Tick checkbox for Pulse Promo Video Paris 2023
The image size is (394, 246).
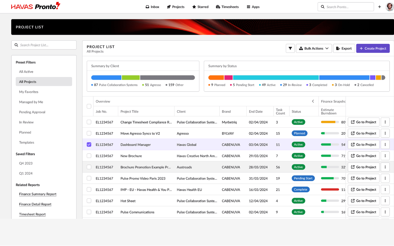pos(89,178)
